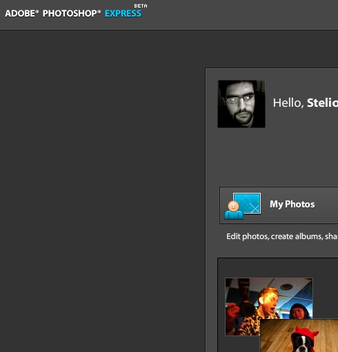Screen dimensions: 338x352
Task: Click wooden floor in dog photo
Action: click(x=275, y=335)
